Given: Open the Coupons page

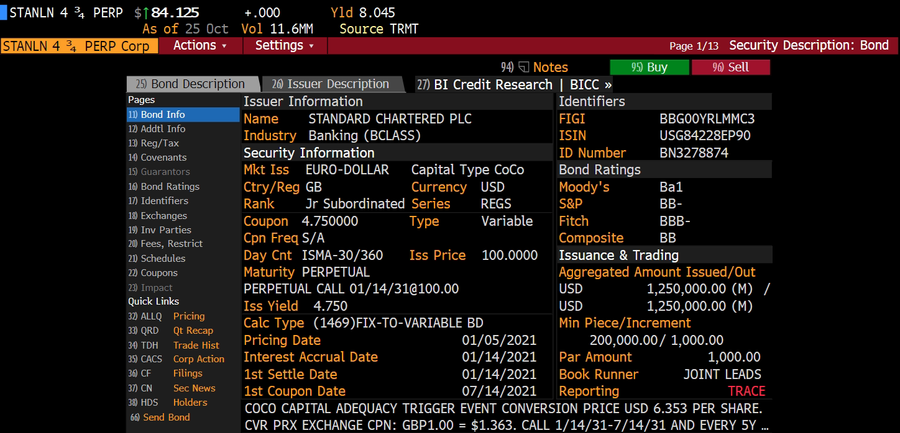Looking at the screenshot, I should (x=153, y=273).
